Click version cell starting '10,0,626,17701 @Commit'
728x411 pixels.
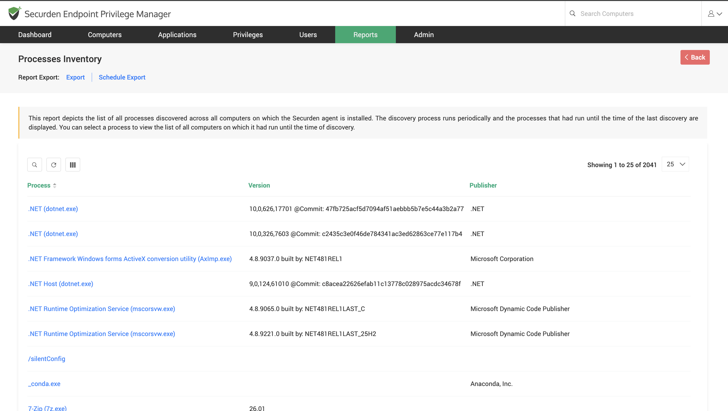pyautogui.click(x=356, y=209)
